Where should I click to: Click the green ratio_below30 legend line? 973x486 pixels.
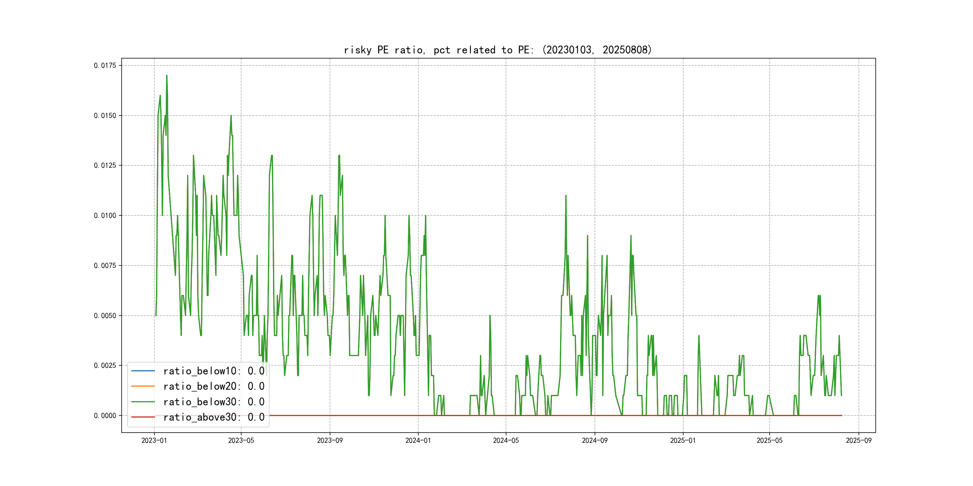(x=143, y=402)
